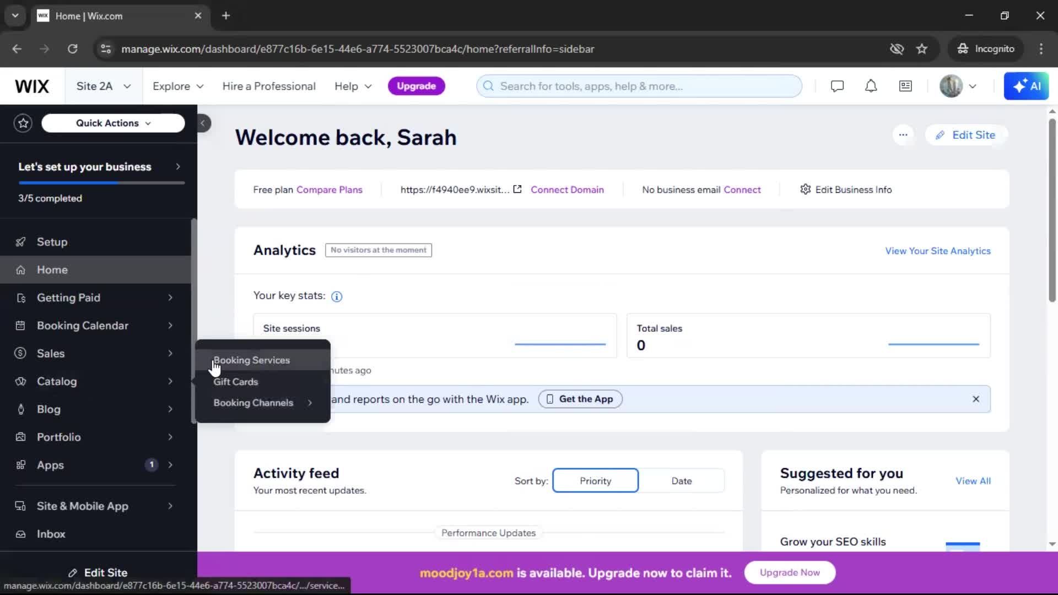Screen dimensions: 1058x595
Task: Click the Apps grid icon
Action: coord(21,465)
